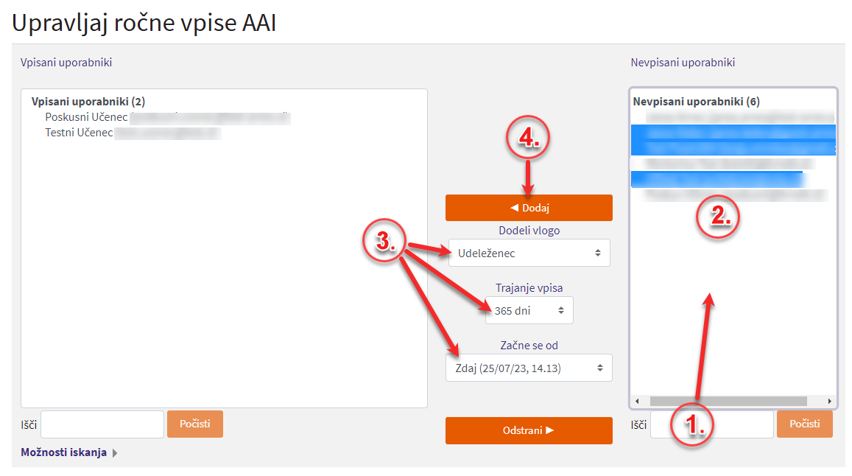Open the Dodeli vlogo role dropdown
This screenshot has height=476, width=852.
528,253
